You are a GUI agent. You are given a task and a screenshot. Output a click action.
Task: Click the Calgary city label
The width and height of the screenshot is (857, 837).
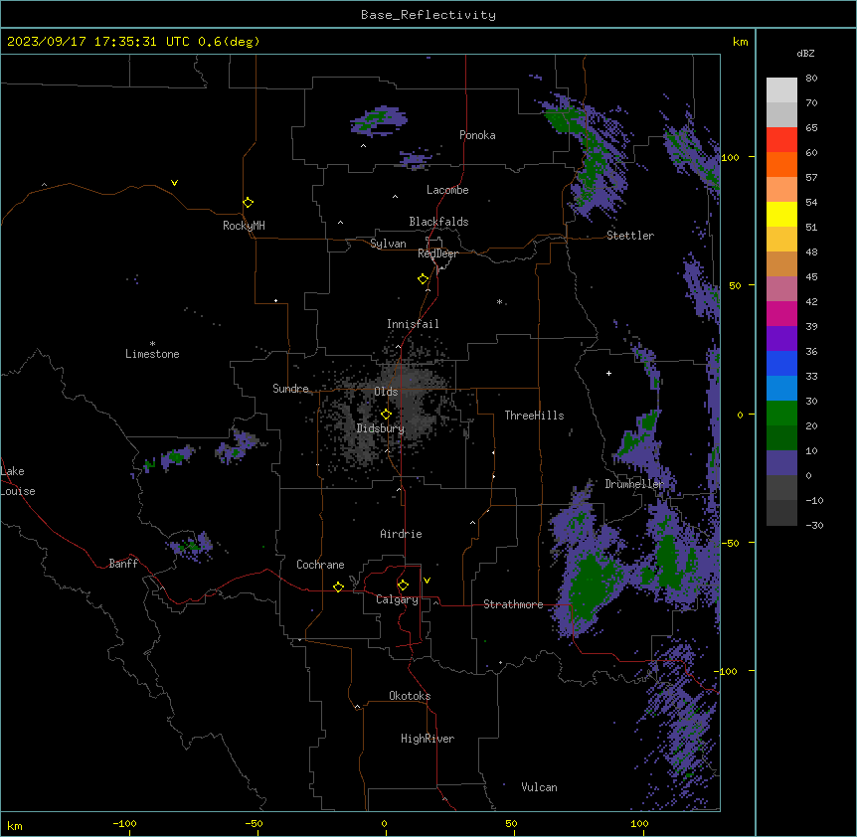coord(397,599)
